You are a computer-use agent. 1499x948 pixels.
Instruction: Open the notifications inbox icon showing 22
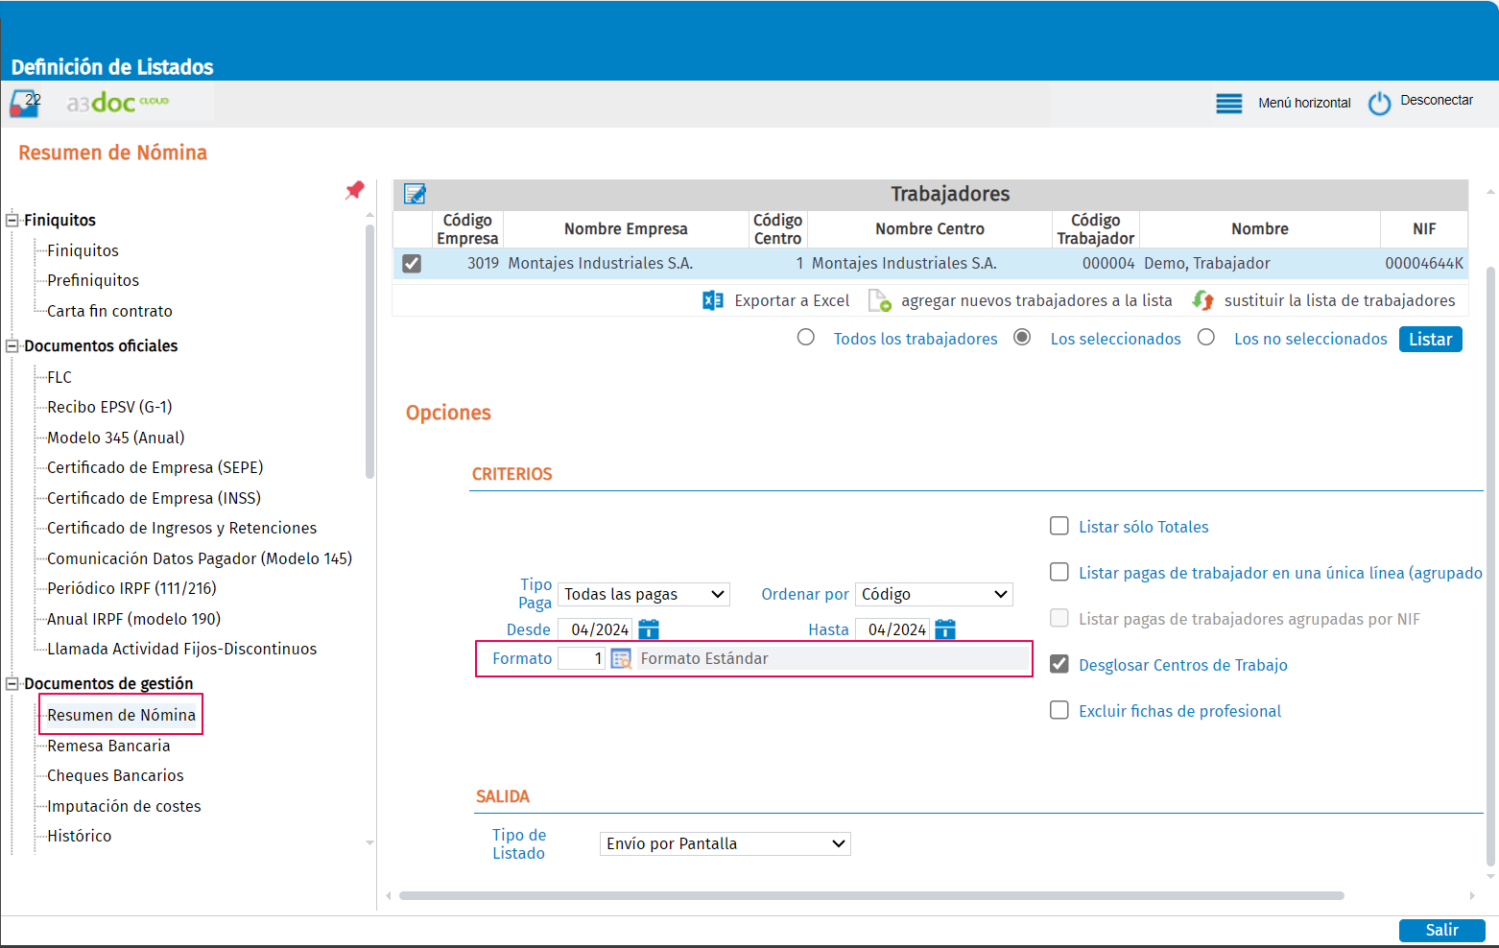pos(25,103)
